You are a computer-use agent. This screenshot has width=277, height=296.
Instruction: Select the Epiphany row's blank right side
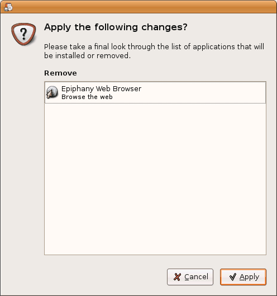(x=203, y=92)
